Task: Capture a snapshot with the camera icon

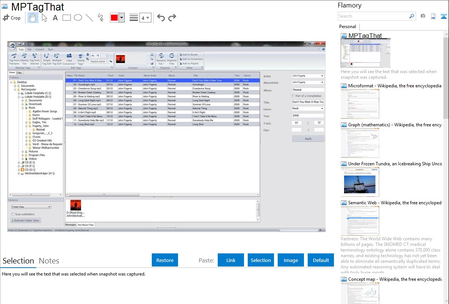Action: coord(423,16)
